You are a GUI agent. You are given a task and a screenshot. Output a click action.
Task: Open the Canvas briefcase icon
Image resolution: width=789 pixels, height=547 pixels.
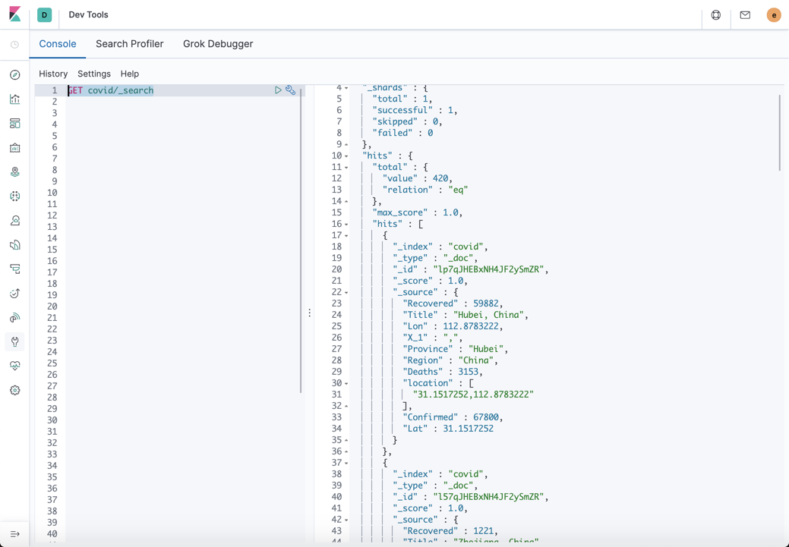click(14, 147)
